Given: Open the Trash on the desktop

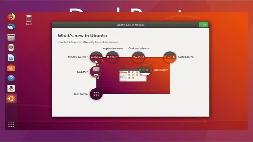Looking at the screenshot, I should tap(29, 20).
